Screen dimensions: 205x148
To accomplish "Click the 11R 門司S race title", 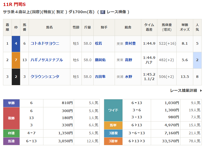I will (x=14, y=4).
